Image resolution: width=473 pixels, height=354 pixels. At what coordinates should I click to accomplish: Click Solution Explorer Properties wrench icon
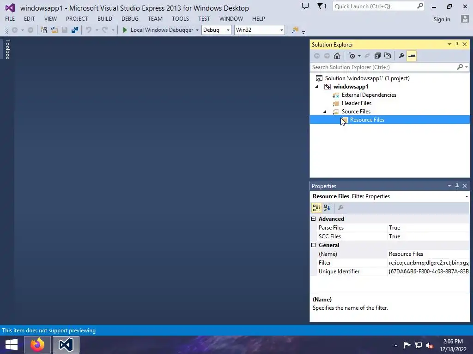click(x=401, y=56)
